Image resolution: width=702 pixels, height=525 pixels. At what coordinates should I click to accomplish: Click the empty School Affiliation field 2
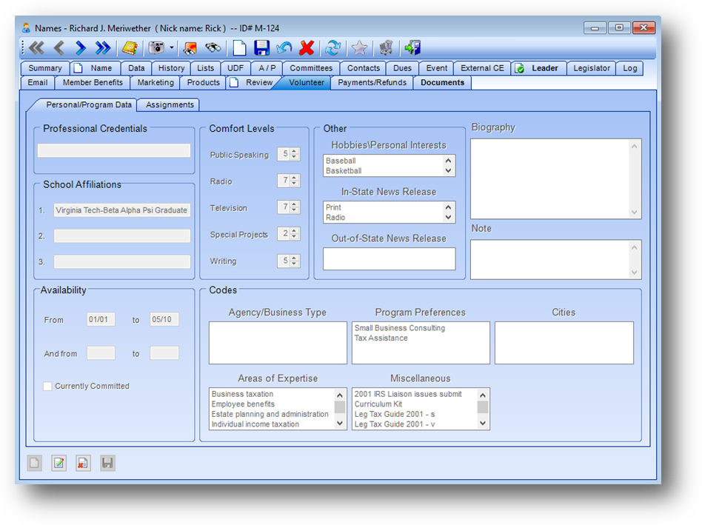121,236
